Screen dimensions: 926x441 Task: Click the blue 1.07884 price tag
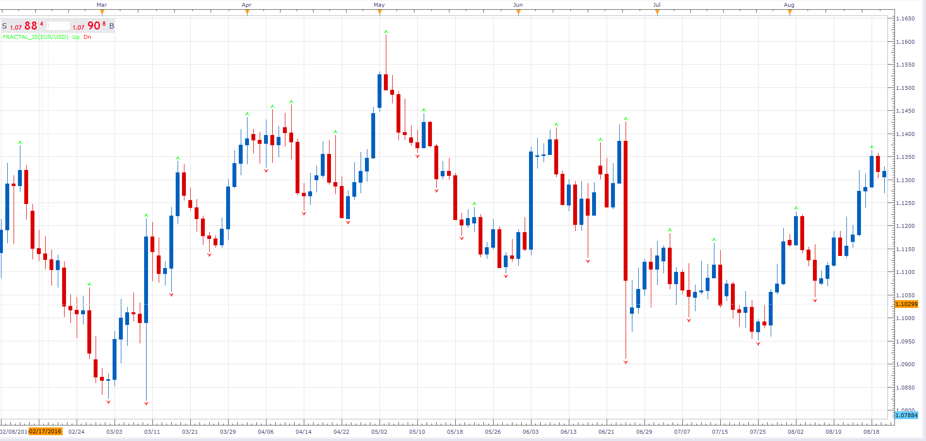pos(907,415)
